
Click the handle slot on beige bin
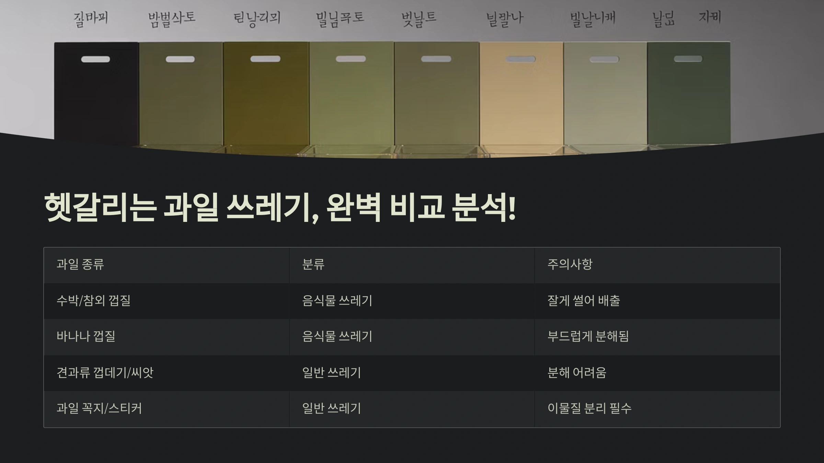click(x=520, y=59)
